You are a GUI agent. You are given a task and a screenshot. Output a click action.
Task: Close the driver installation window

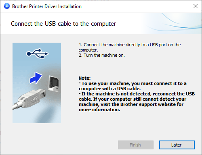pos(196,6)
